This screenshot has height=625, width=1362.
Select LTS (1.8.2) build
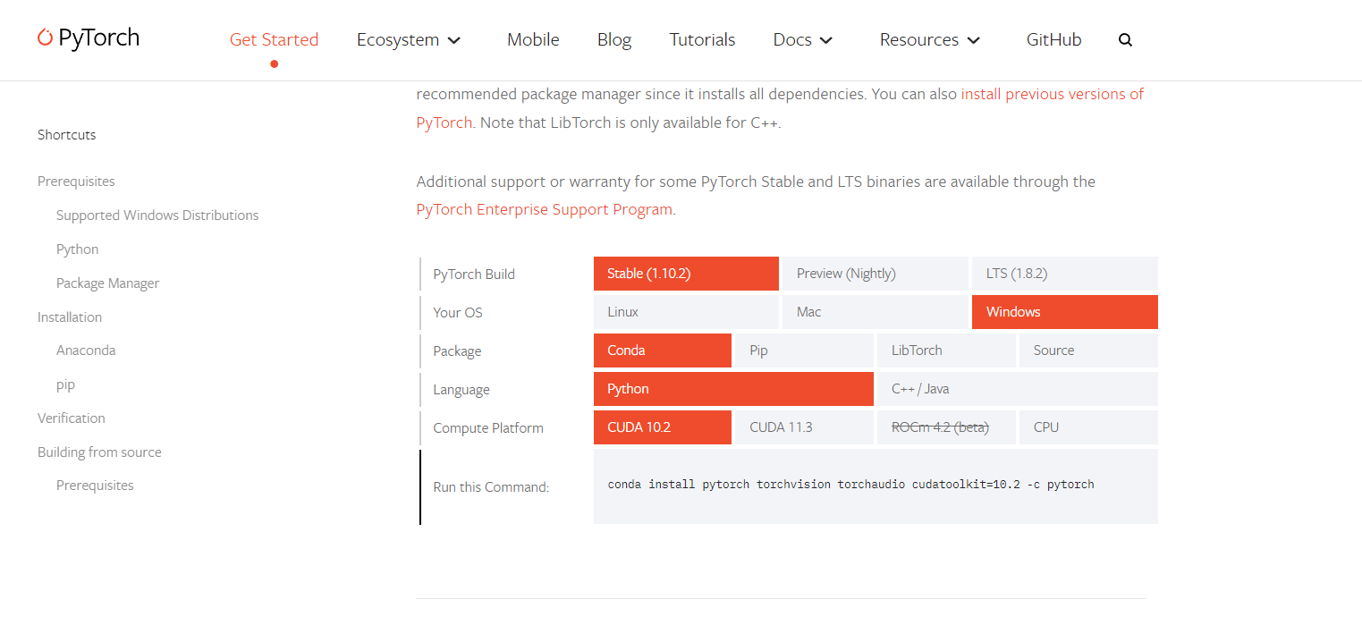coord(1065,274)
